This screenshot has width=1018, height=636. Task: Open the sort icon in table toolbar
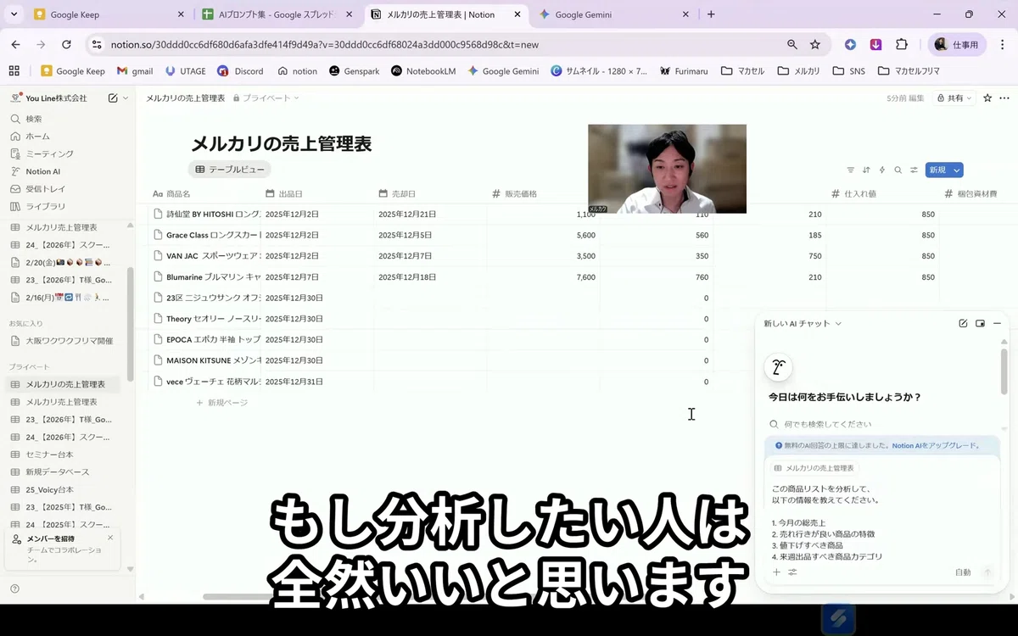point(866,170)
